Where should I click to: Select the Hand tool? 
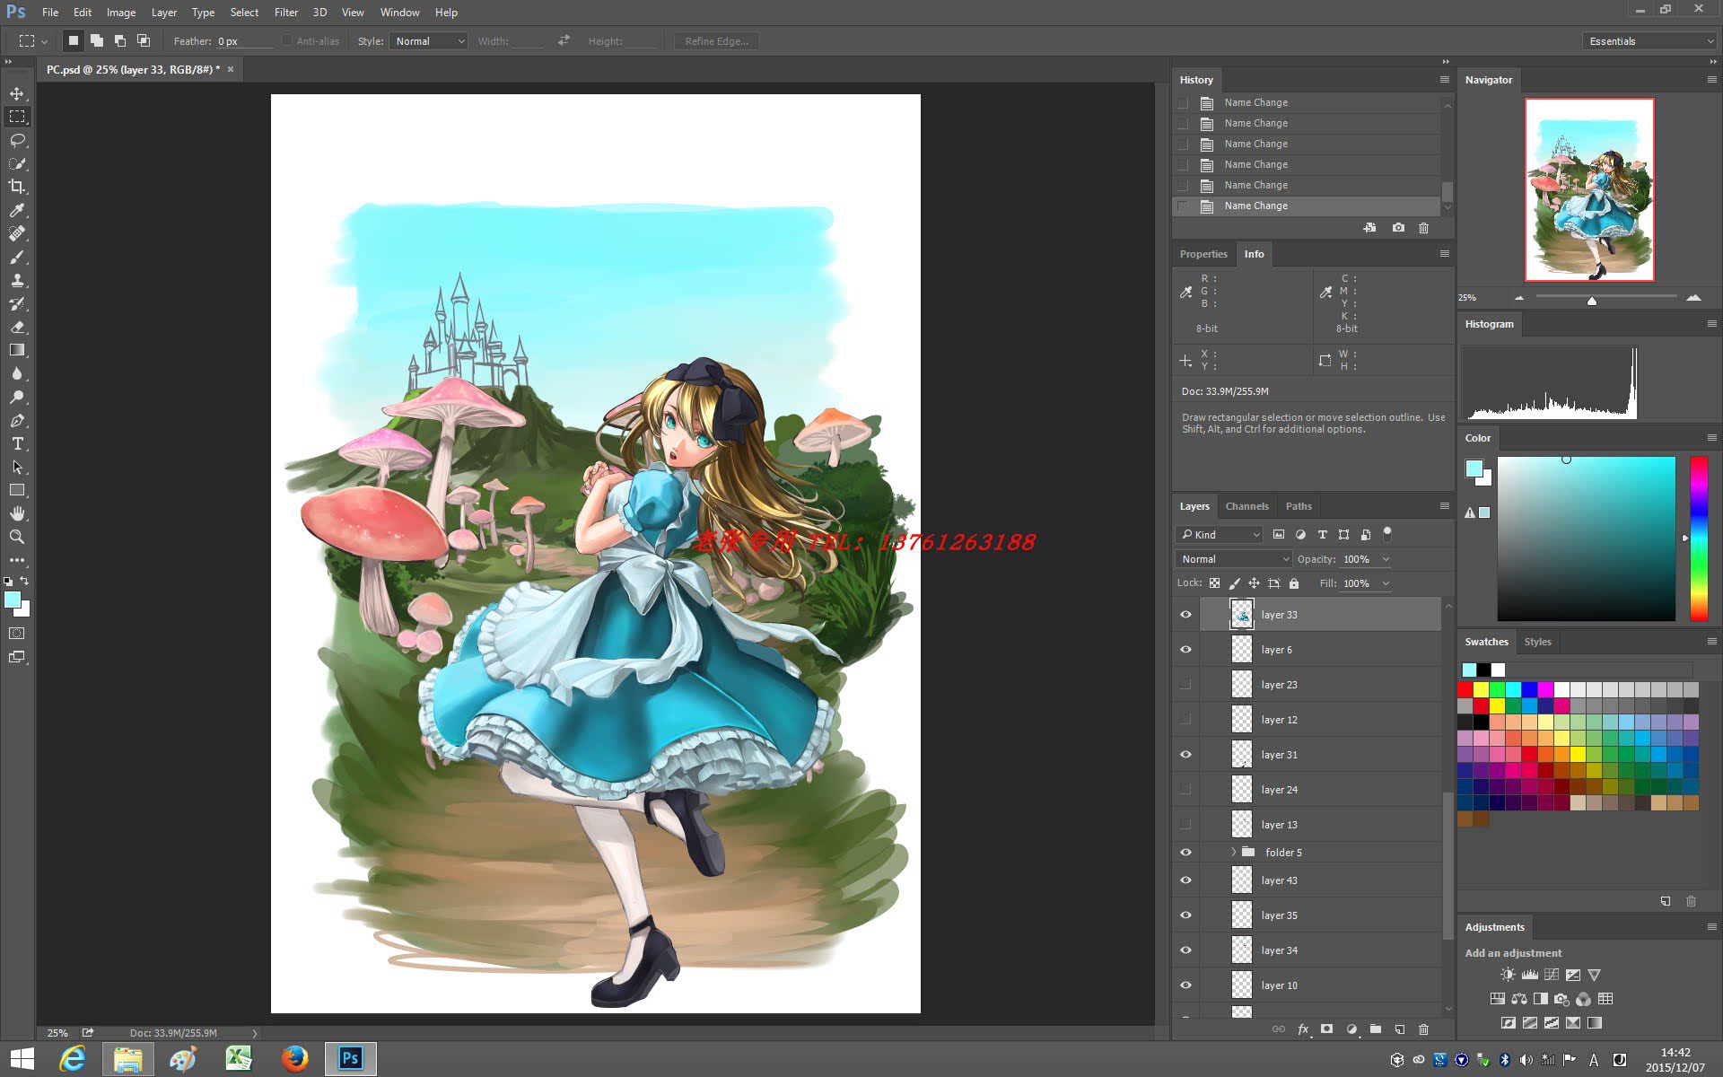click(x=17, y=513)
